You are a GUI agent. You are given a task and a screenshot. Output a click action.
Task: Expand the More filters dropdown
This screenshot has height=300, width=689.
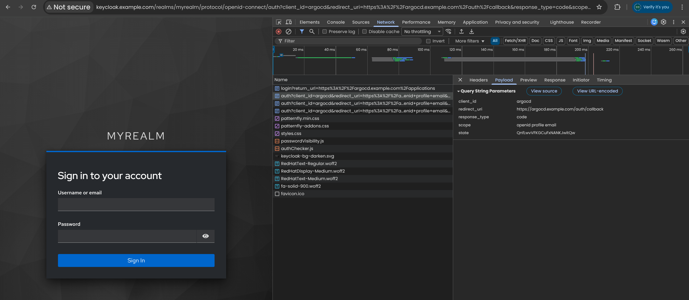click(x=470, y=41)
